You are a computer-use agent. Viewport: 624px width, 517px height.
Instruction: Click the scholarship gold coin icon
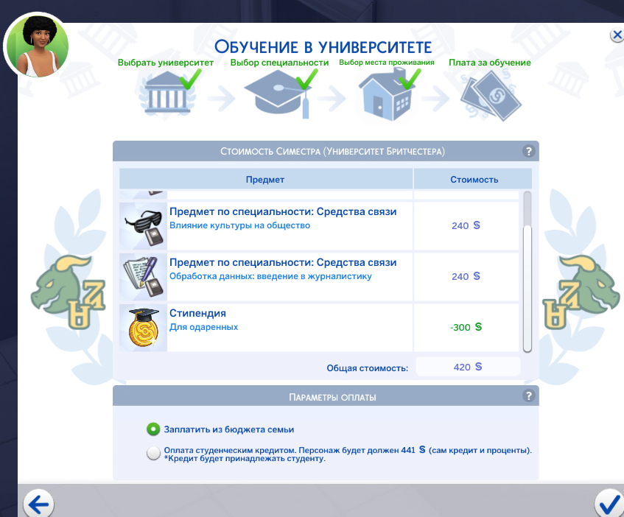pos(143,328)
